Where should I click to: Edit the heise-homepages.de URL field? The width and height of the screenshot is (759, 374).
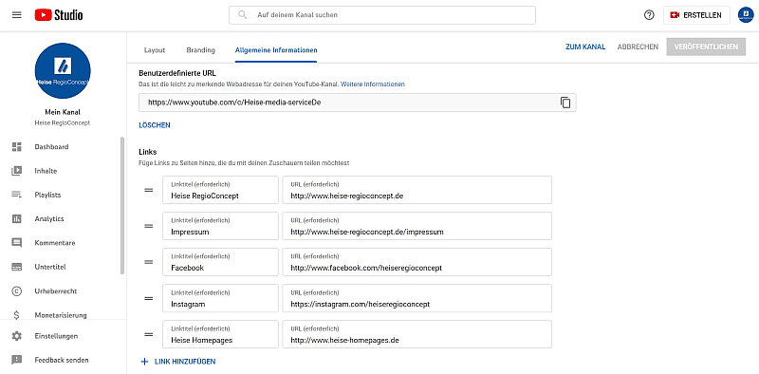(x=417, y=334)
